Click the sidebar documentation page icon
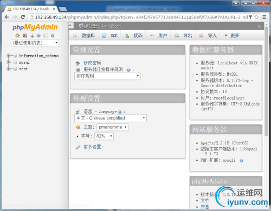271x211 pixels. pyautogui.click(x=46, y=36)
